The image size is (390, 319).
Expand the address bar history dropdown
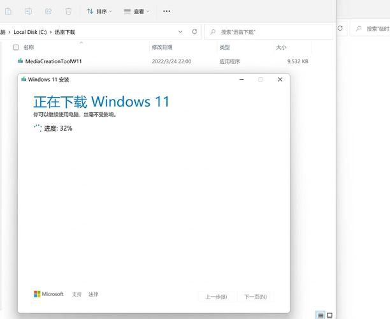pos(180,32)
